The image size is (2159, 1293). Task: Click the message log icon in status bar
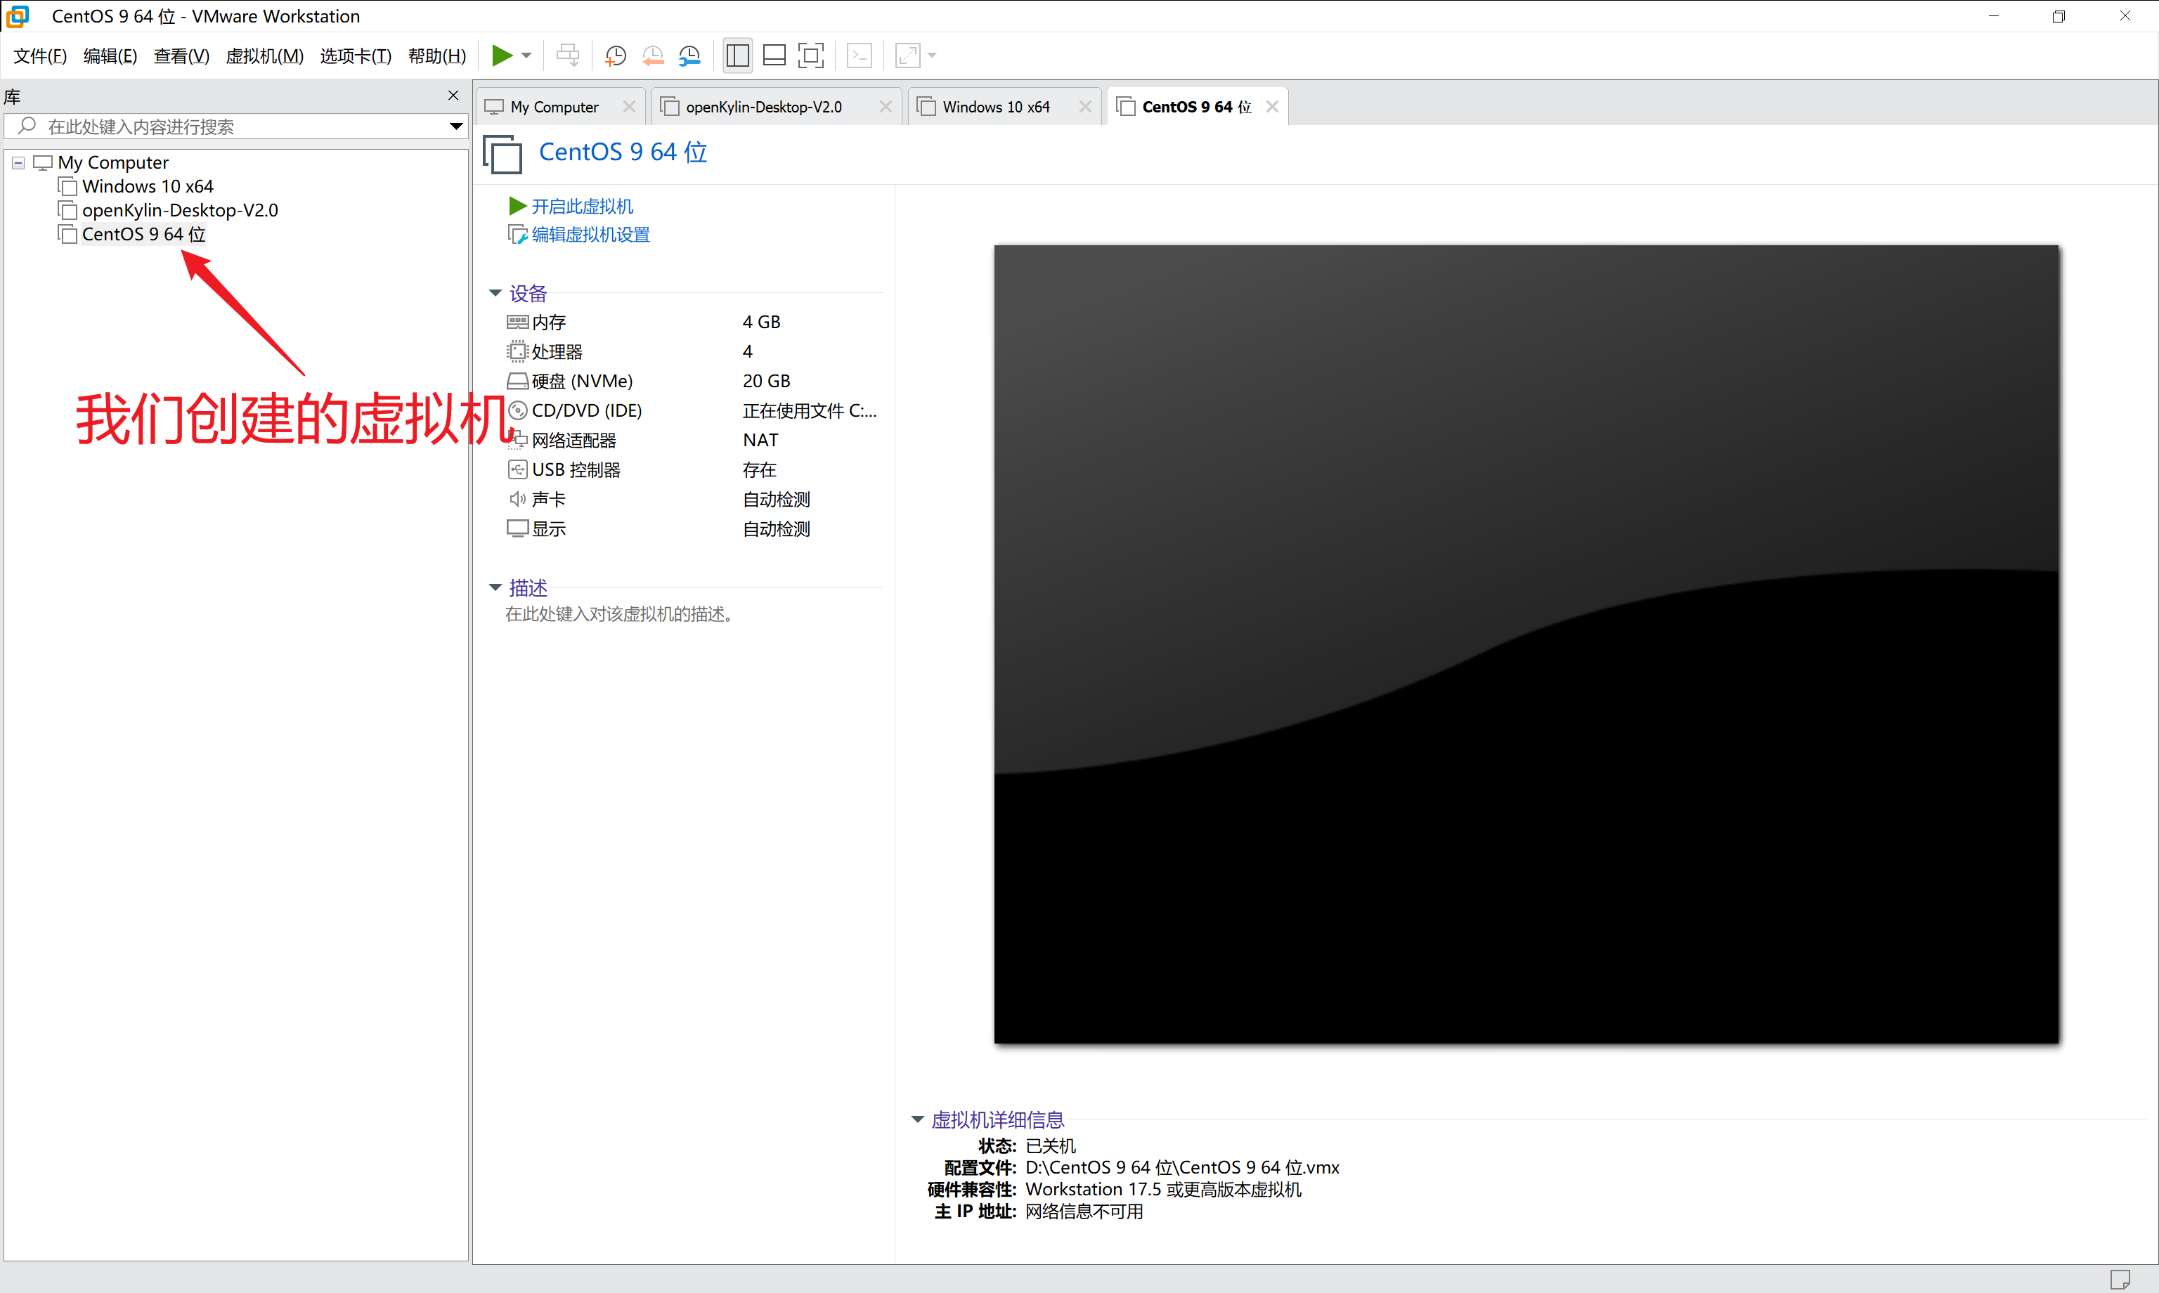[x=2119, y=1279]
